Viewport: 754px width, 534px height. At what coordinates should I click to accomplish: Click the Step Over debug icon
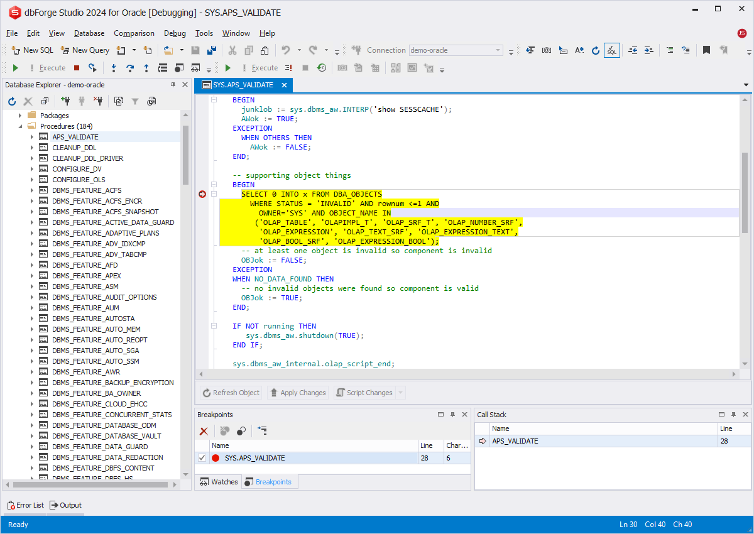[x=130, y=68]
